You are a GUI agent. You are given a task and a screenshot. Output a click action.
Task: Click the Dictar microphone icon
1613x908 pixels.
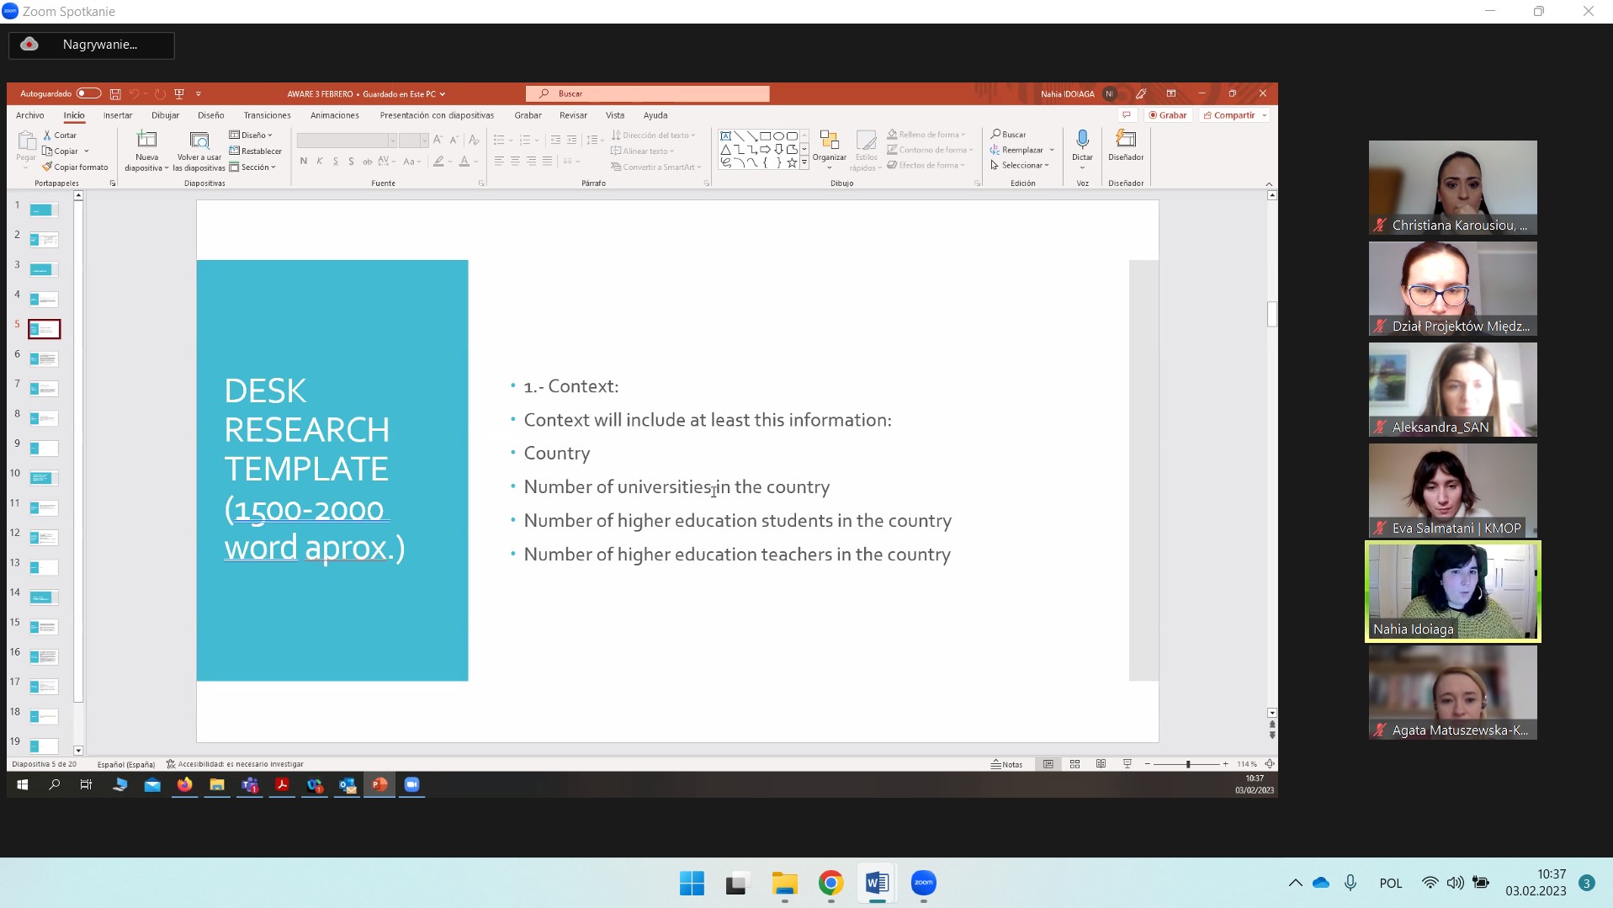tap(1082, 140)
